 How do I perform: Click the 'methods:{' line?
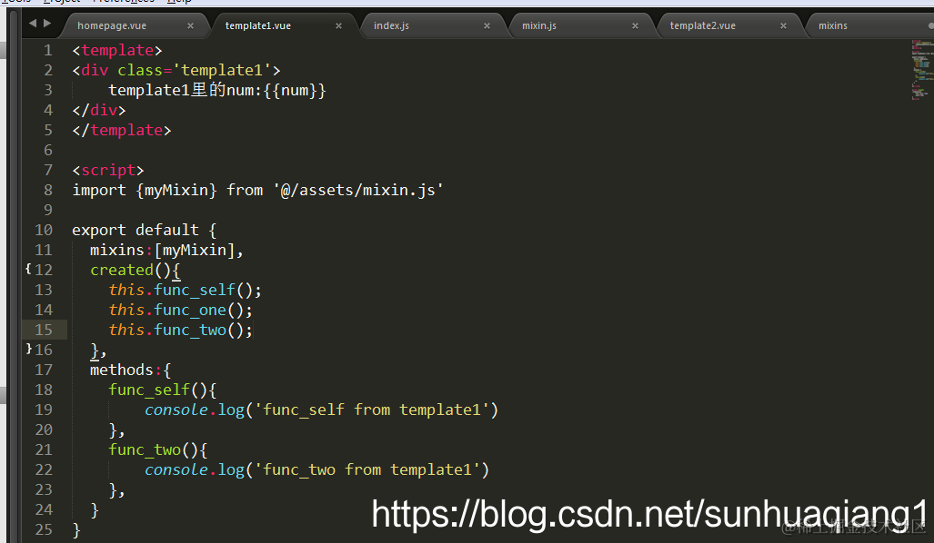pyautogui.click(x=130, y=370)
